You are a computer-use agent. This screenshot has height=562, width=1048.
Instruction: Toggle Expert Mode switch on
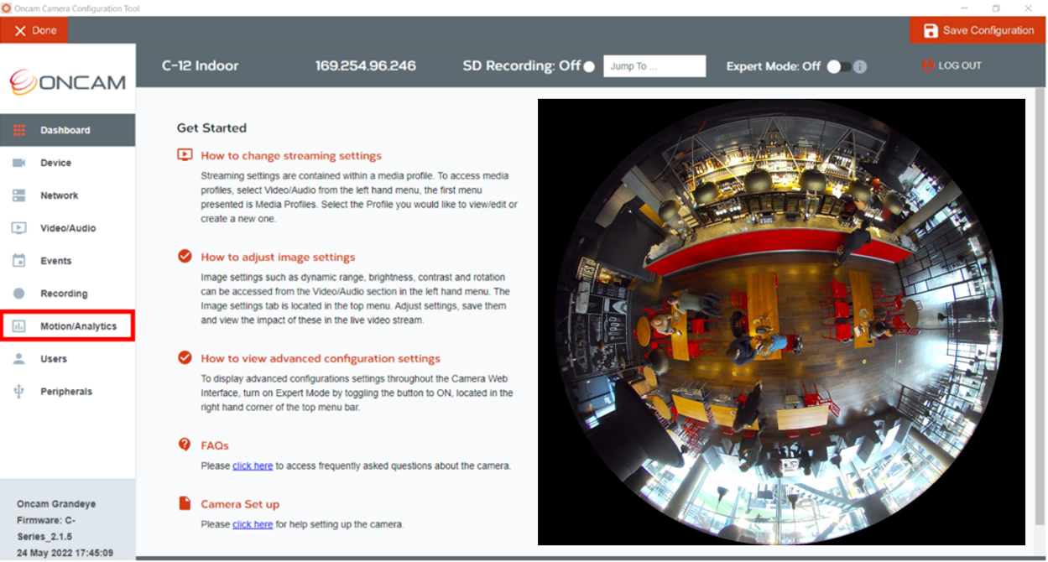click(x=838, y=66)
